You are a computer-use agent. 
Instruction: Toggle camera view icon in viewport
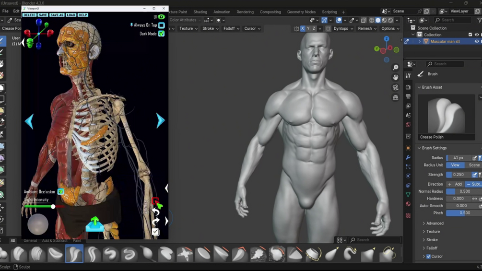pos(396,88)
